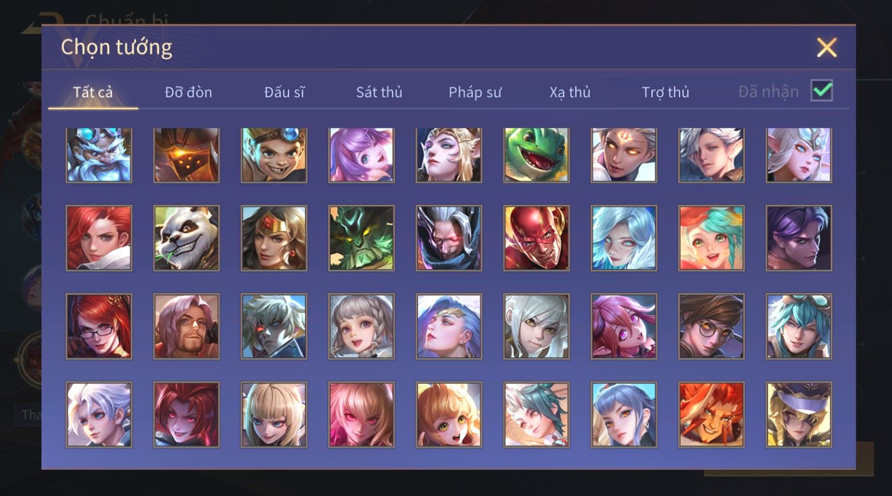
Task: Pick the panda hero portrait
Action: click(186, 238)
